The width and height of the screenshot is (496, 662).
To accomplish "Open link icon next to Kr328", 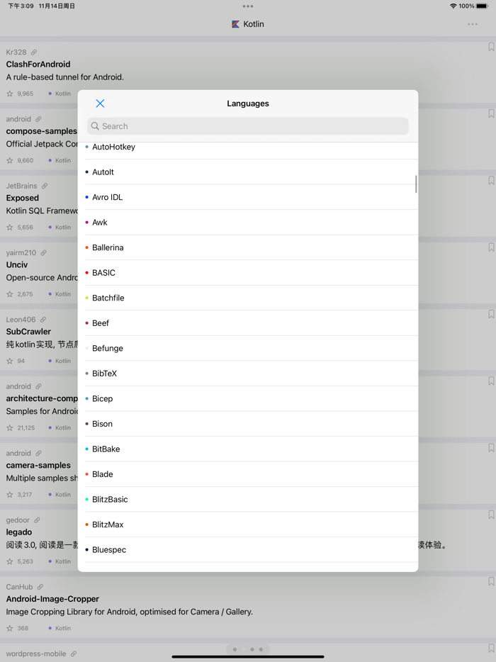I will (x=34, y=52).
